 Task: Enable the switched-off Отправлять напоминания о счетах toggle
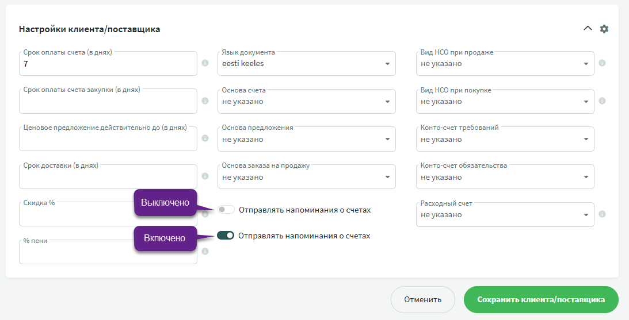226,210
